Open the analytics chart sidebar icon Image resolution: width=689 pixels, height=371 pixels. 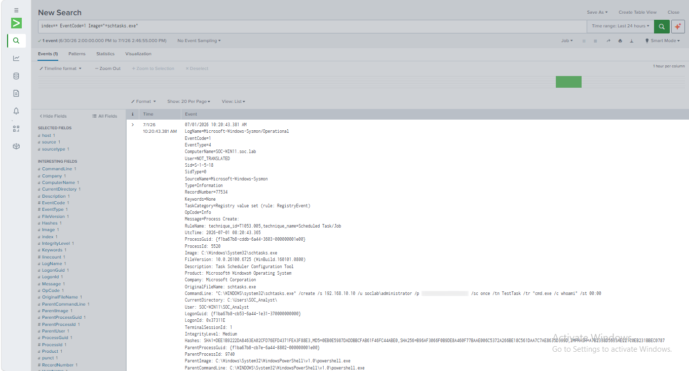(x=16, y=58)
